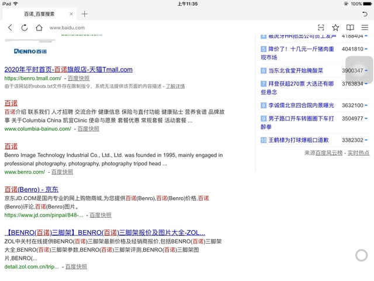
Task: Open a new tab with plus icon
Action: tap(85, 13)
